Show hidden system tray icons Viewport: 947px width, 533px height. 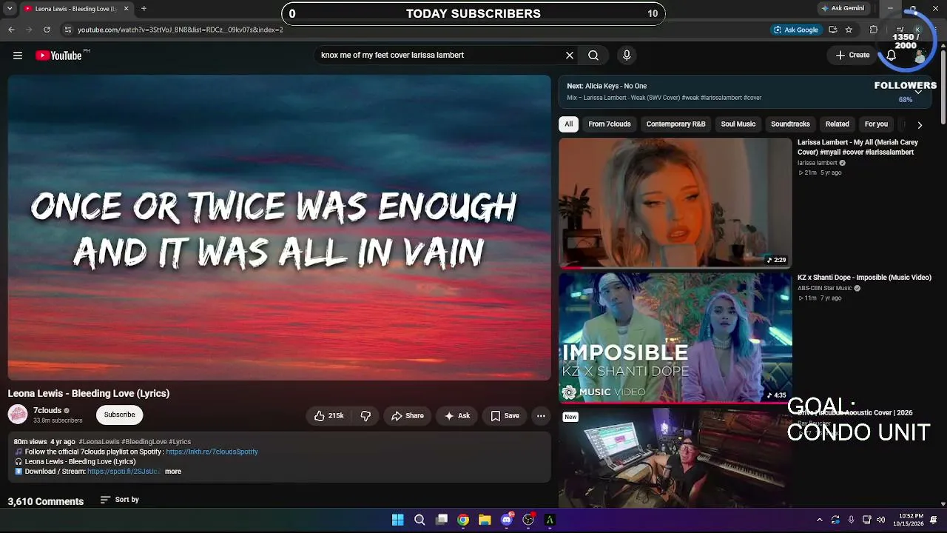click(x=819, y=520)
